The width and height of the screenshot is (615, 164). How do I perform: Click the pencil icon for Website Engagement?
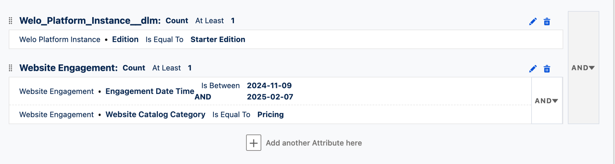pyautogui.click(x=533, y=69)
